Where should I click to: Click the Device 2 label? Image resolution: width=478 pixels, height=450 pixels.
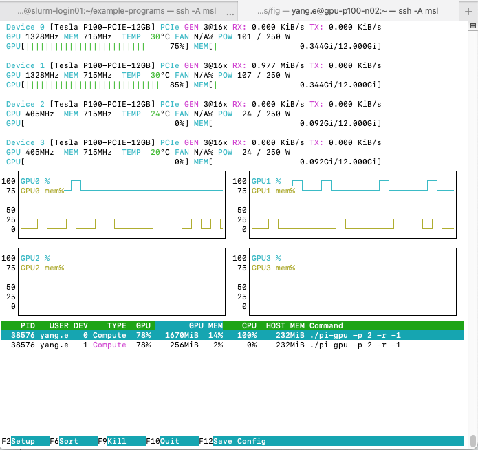click(25, 104)
